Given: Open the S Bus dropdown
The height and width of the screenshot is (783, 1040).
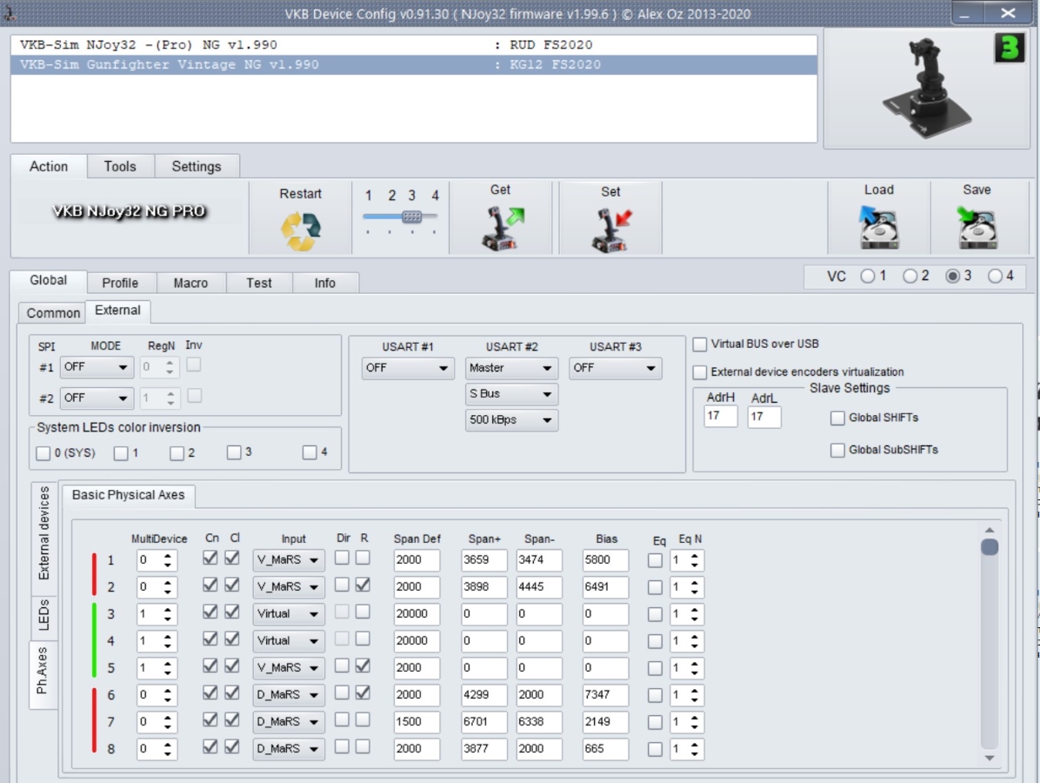Looking at the screenshot, I should [510, 394].
